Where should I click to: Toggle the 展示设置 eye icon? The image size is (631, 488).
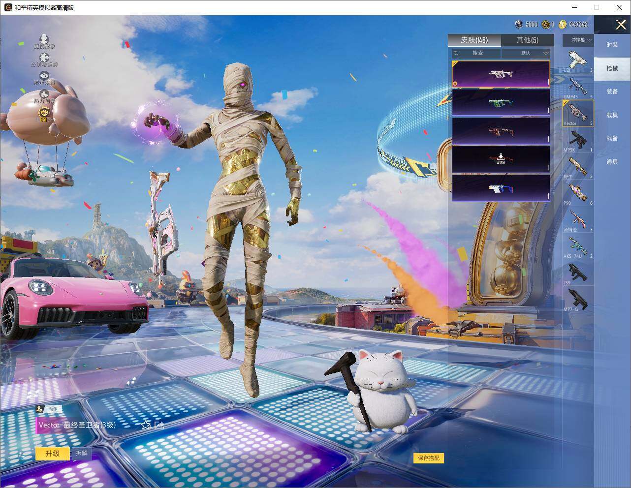[x=44, y=76]
